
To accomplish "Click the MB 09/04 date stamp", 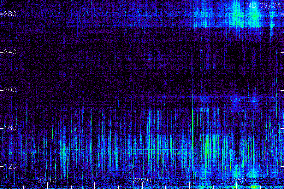I will [263, 5].
